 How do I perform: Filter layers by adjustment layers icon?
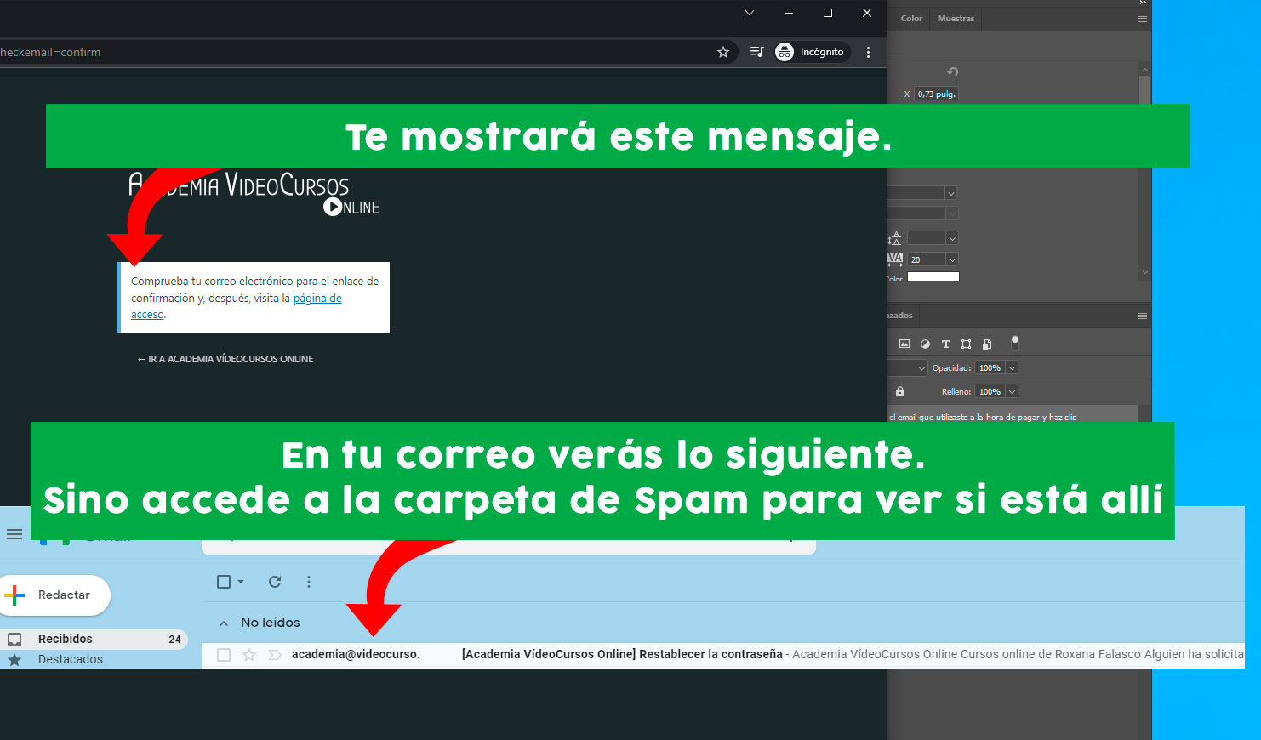pos(925,344)
